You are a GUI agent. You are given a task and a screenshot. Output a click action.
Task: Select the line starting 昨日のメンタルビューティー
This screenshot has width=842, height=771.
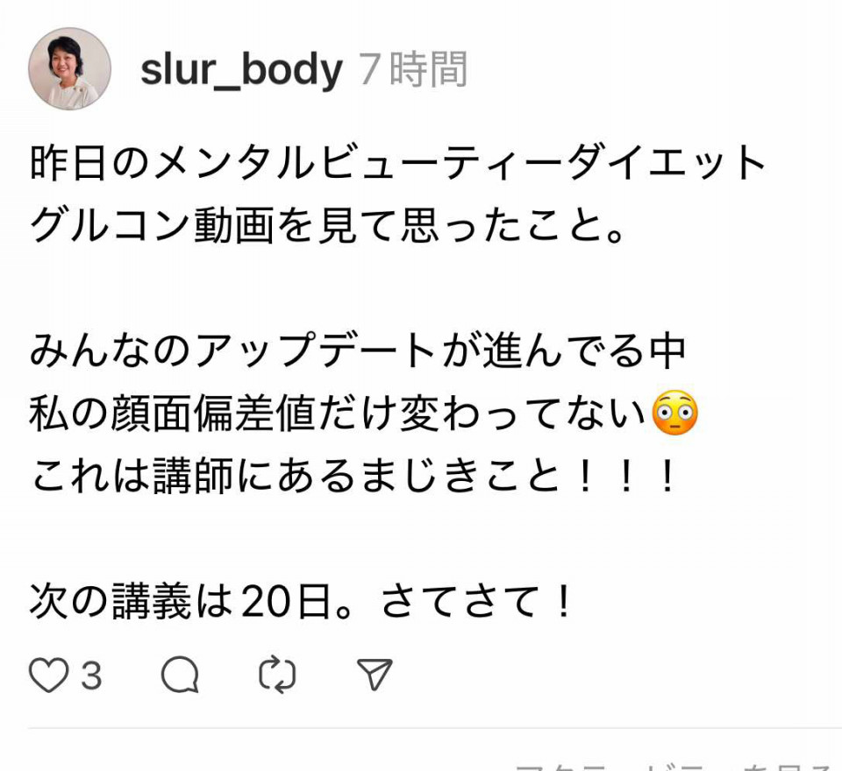coord(397,162)
